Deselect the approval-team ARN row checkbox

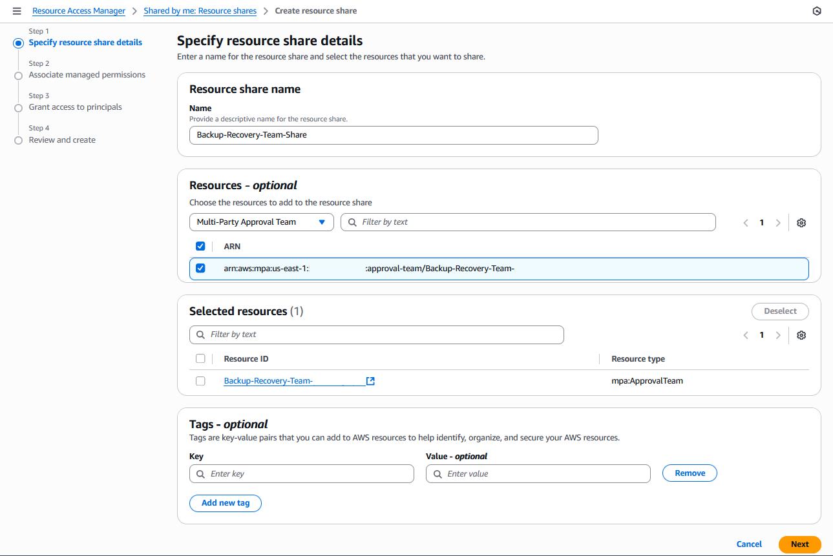tap(200, 268)
